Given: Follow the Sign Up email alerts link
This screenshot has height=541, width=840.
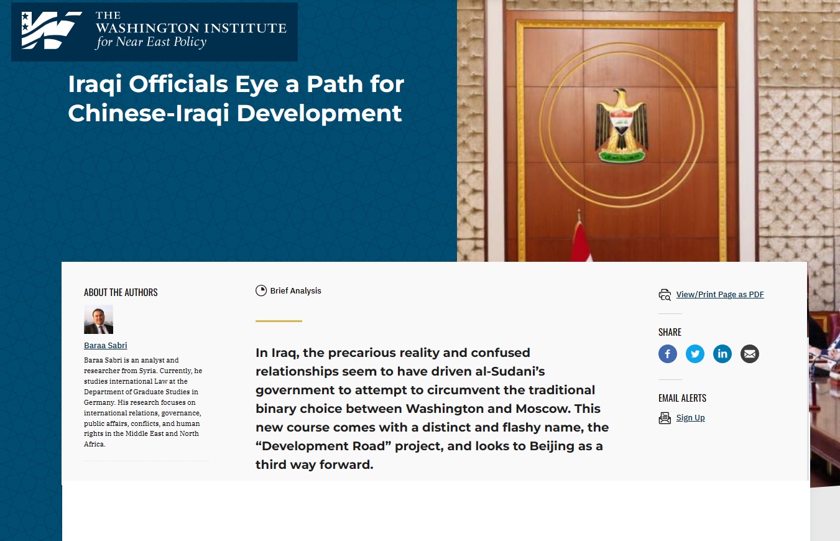Looking at the screenshot, I should pyautogui.click(x=690, y=418).
